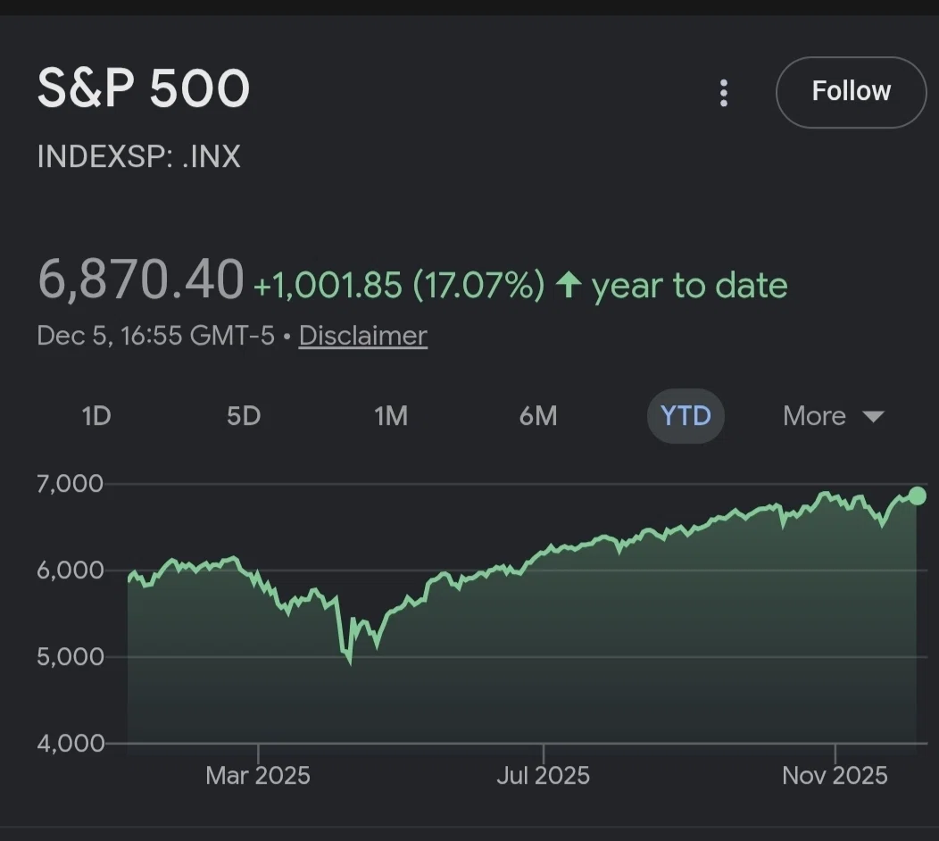Switch to the 5D chart range
Screen dimensions: 939x841
coord(244,416)
